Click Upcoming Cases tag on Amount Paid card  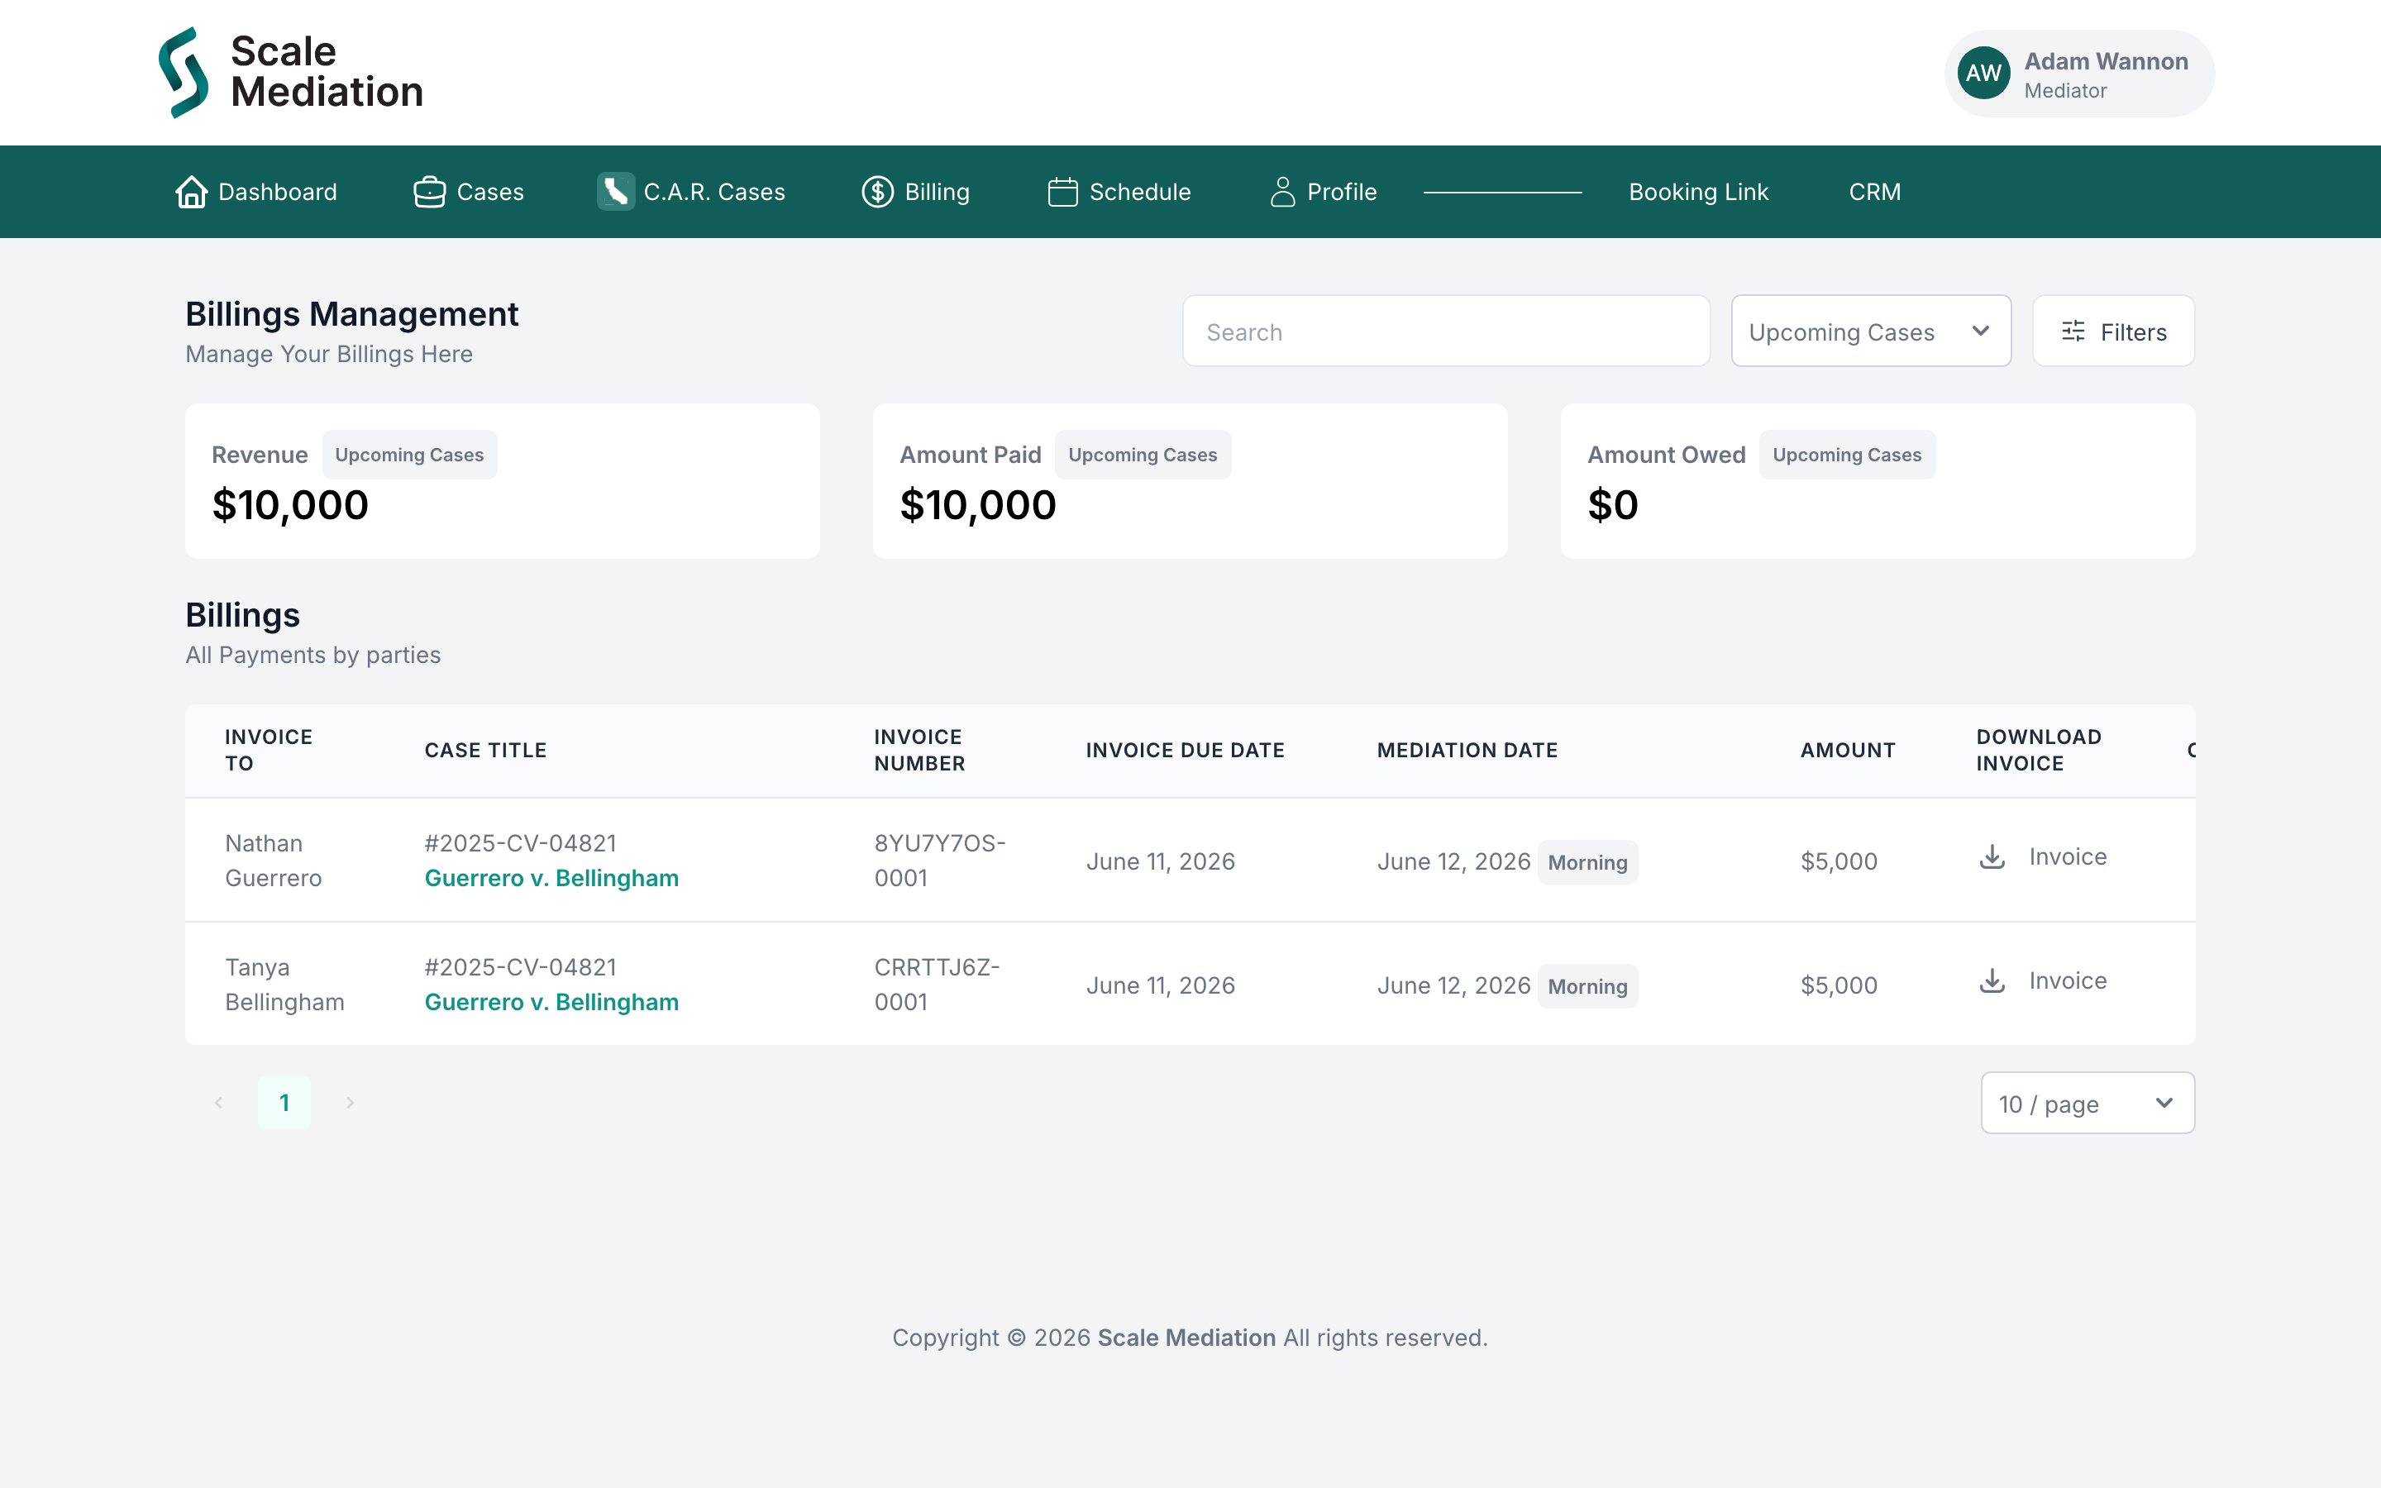click(1143, 455)
